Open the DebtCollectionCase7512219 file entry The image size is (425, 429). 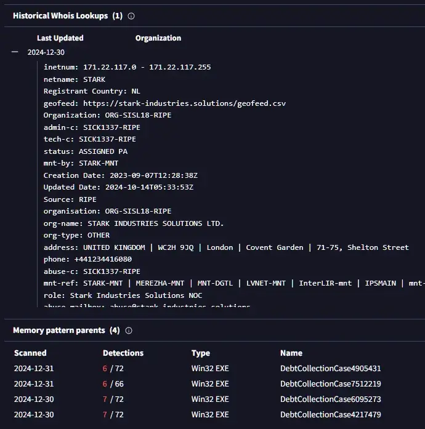tap(331, 384)
